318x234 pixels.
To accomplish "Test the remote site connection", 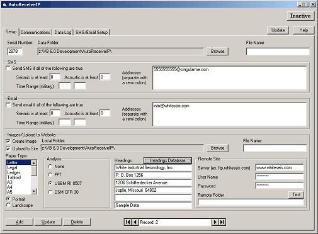I will coord(297,194).
